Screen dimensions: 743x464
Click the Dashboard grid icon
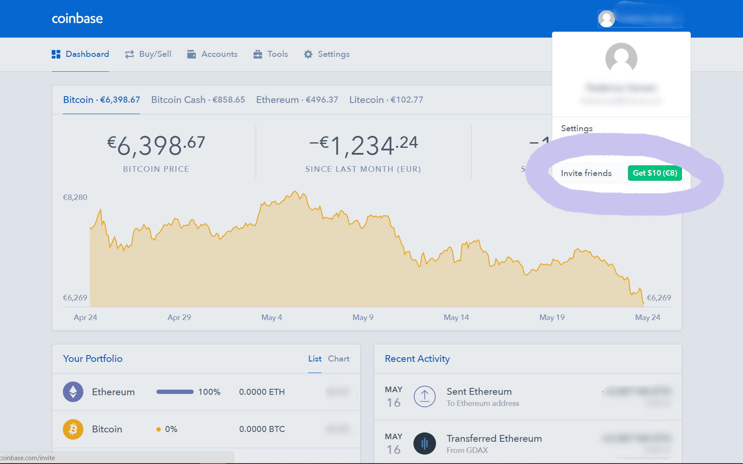pos(56,54)
